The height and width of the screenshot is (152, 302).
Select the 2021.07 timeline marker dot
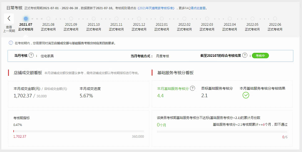click(26, 18)
